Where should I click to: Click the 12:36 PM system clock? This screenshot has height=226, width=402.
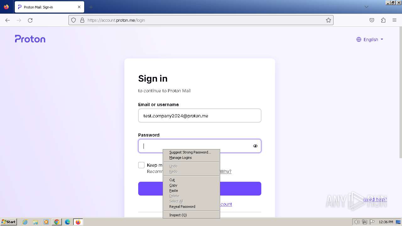click(x=386, y=222)
